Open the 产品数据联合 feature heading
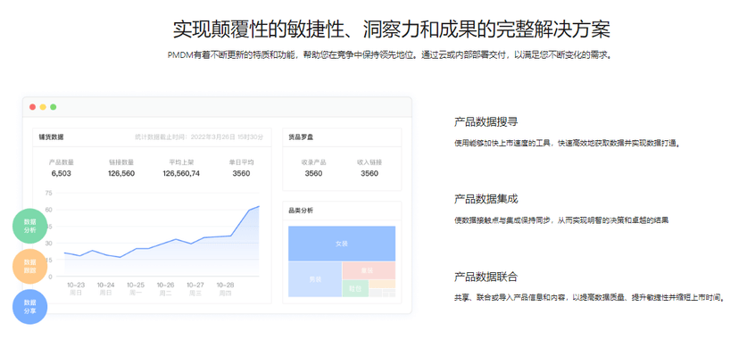739x348 pixels. (486, 277)
